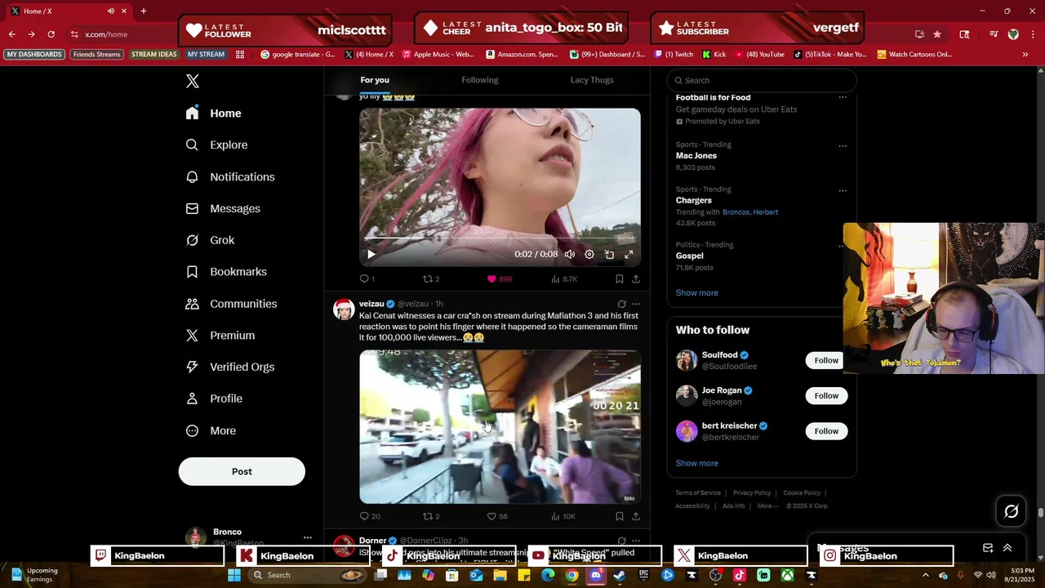Open Home in X sidebar

[x=213, y=114]
